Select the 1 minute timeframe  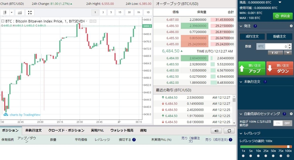tap(95, 12)
